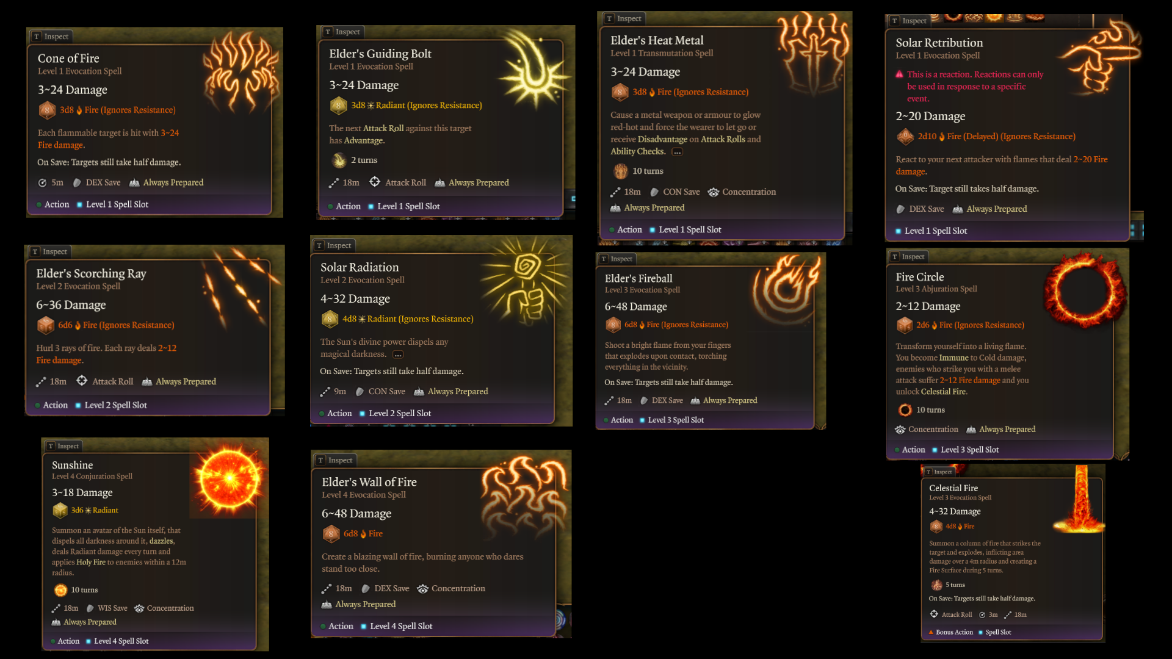Screen dimensions: 1172x659
Task: Click the 10 turns duration icon in Fire Circle
Action: 905,410
